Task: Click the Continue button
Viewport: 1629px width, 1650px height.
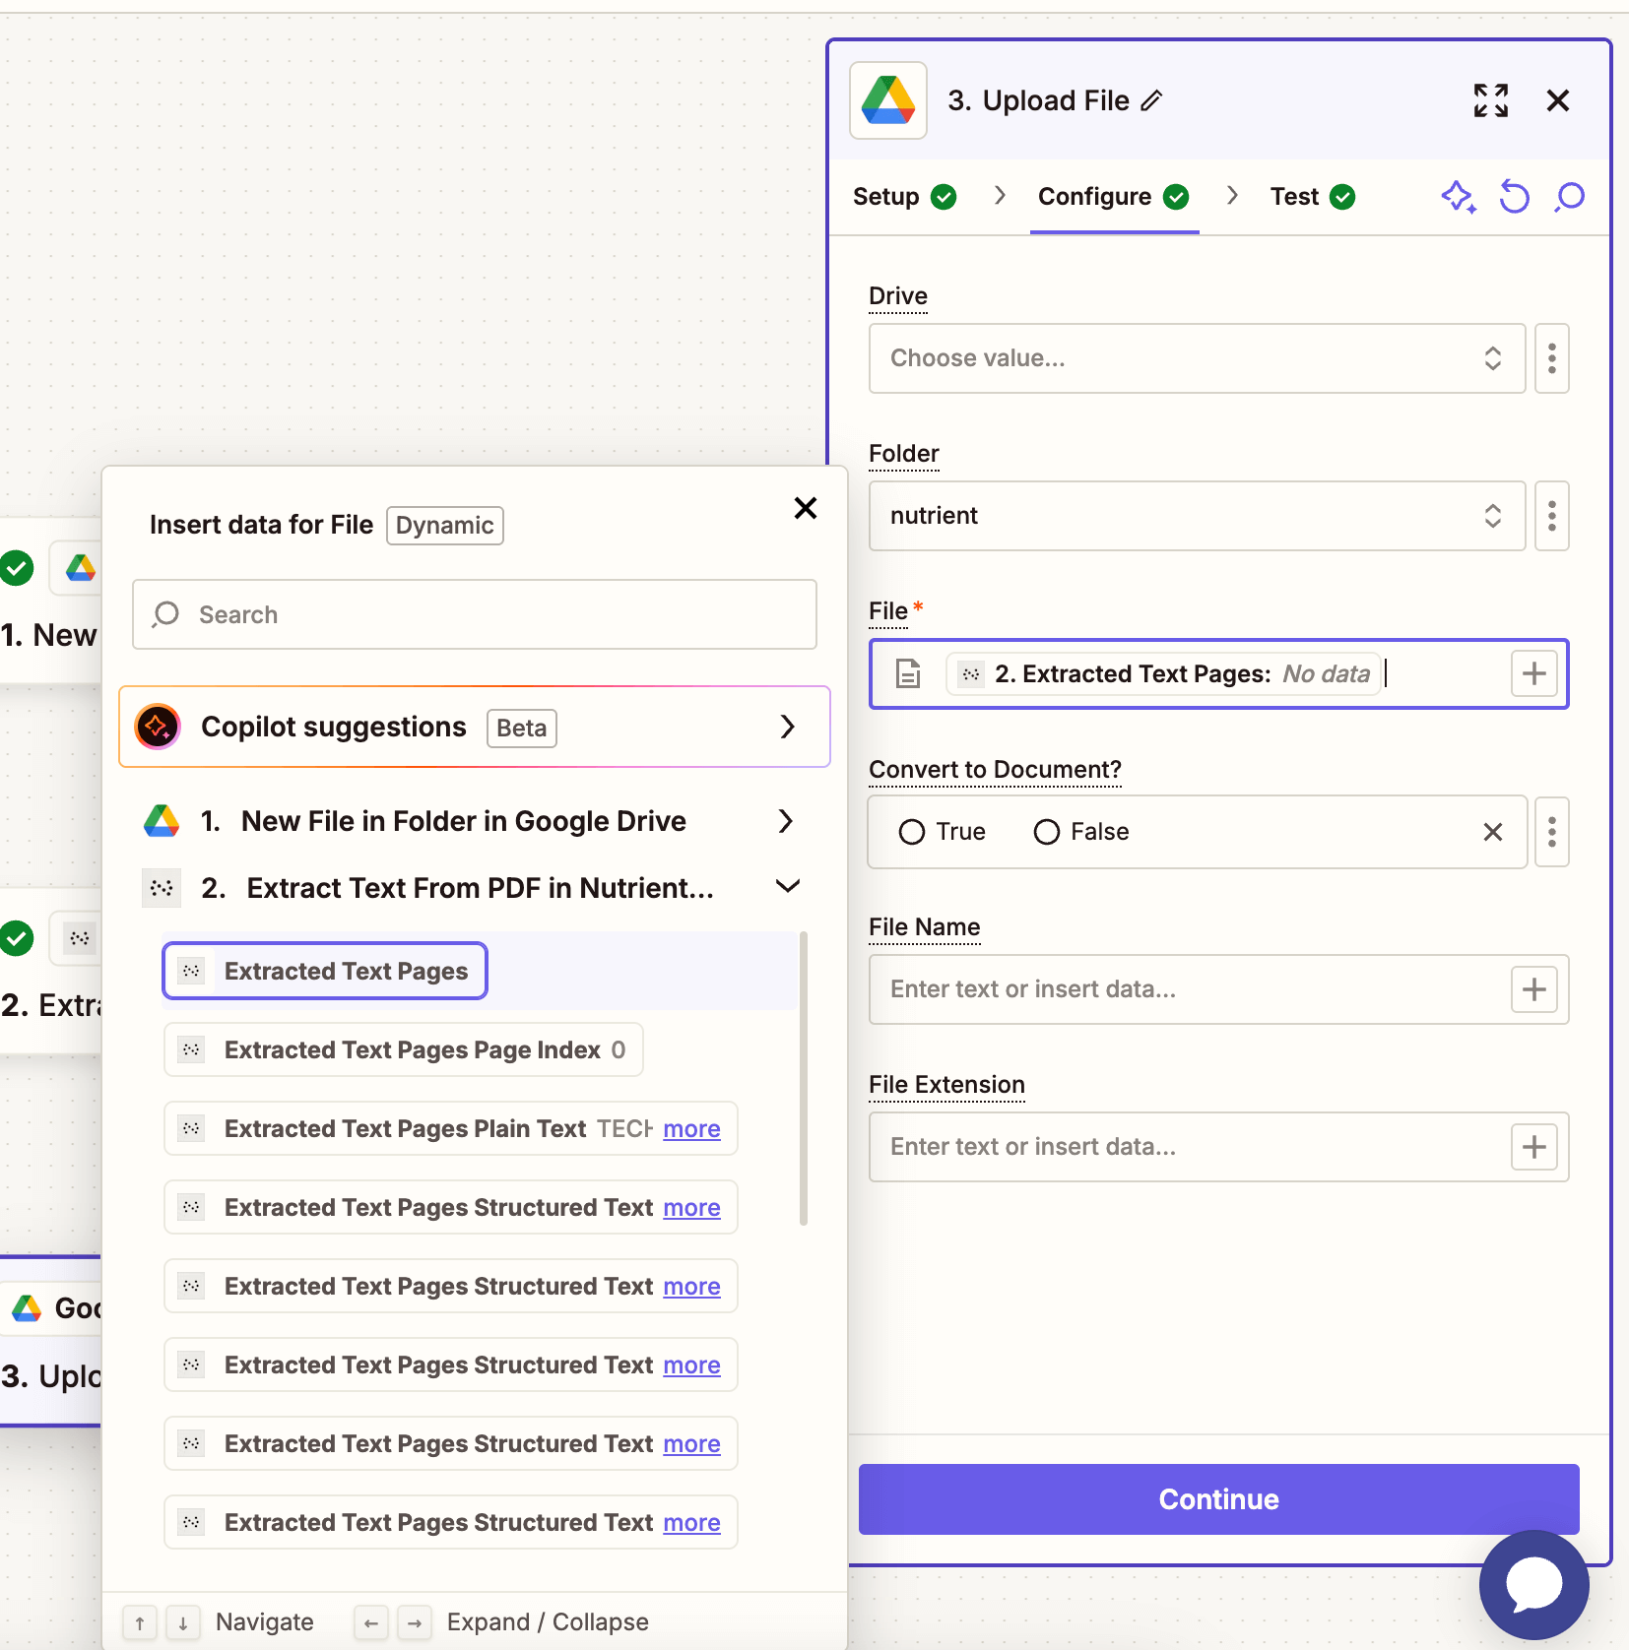Action: [x=1218, y=1498]
